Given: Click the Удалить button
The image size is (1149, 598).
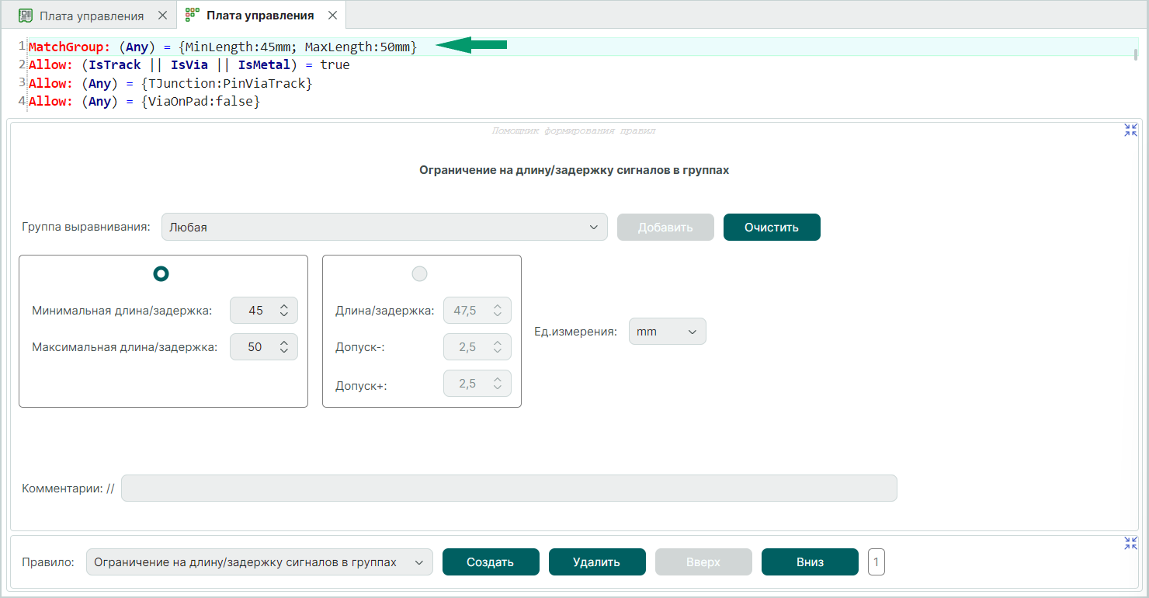Looking at the screenshot, I should tap(597, 562).
